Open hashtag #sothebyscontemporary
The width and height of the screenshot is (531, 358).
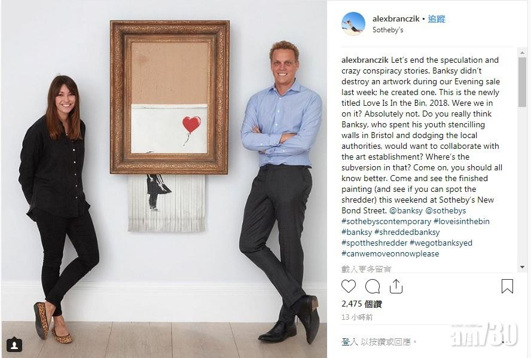coord(386,221)
